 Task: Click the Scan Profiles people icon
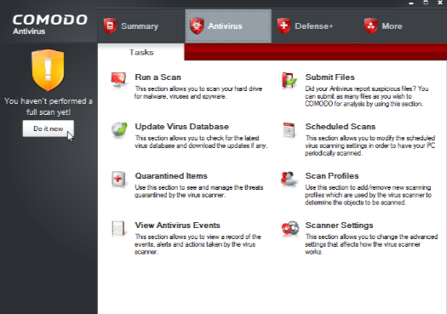click(289, 180)
